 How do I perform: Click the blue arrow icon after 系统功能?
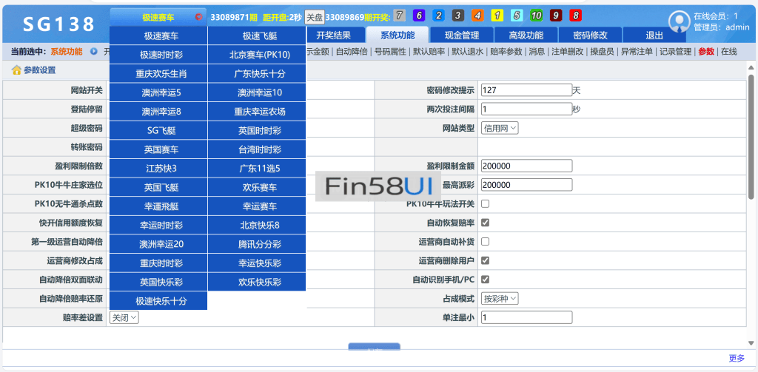click(94, 52)
